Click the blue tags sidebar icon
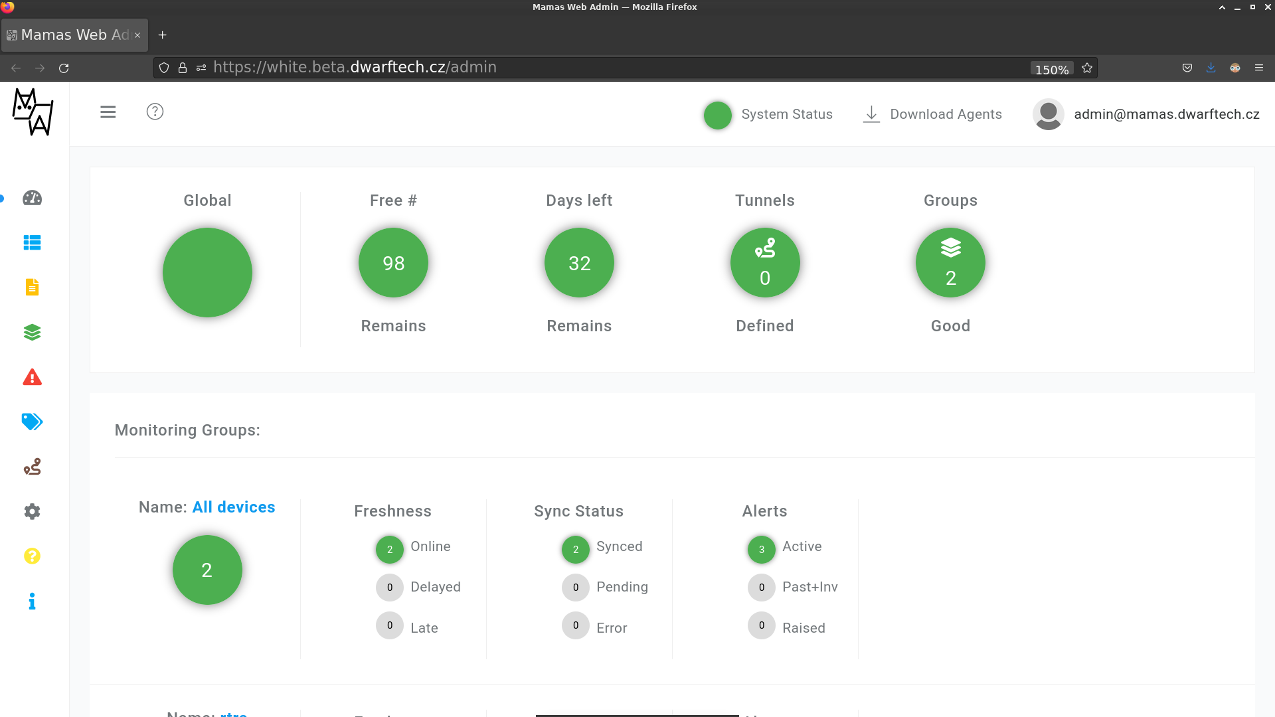Screen dimensions: 1275x717 click(x=32, y=422)
